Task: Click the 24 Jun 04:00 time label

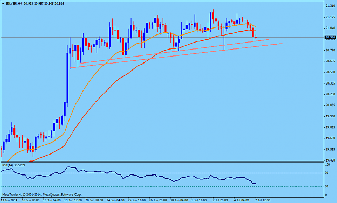Action: [115, 200]
